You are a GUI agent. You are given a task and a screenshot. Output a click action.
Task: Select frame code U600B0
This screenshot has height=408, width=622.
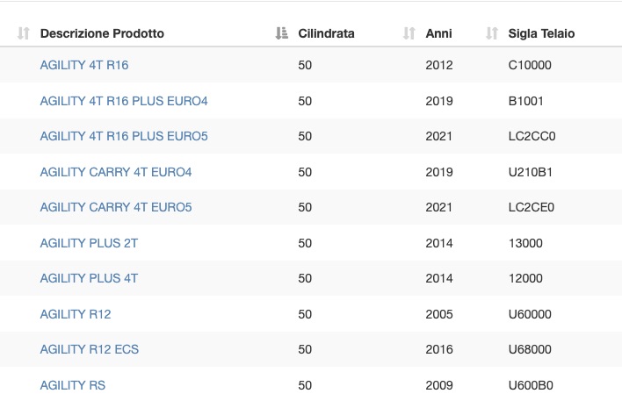click(x=531, y=385)
